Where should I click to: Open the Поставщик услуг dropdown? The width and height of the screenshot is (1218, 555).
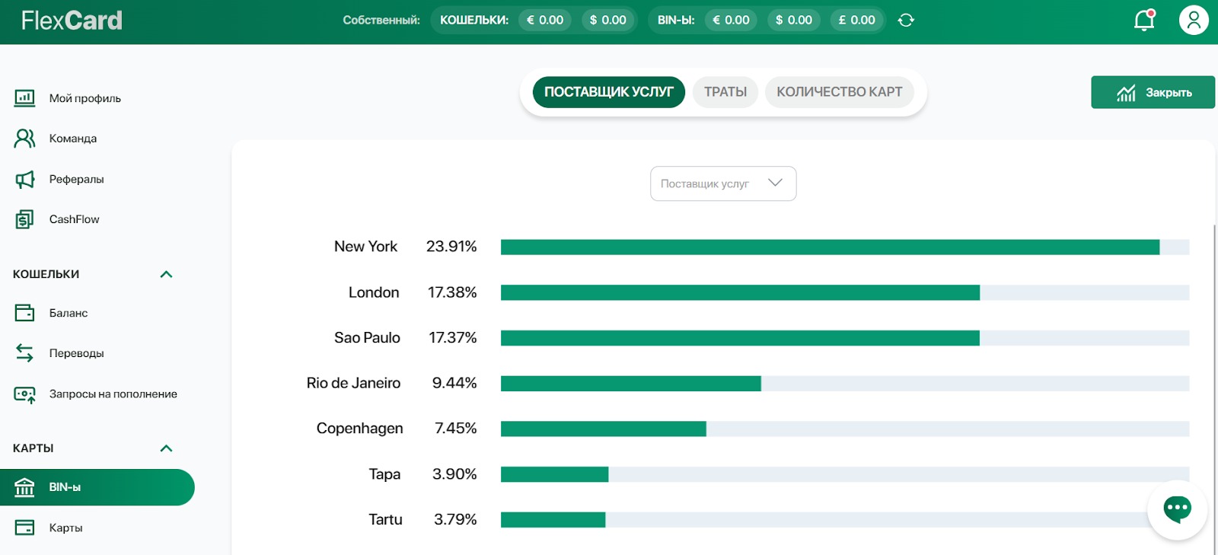[722, 183]
